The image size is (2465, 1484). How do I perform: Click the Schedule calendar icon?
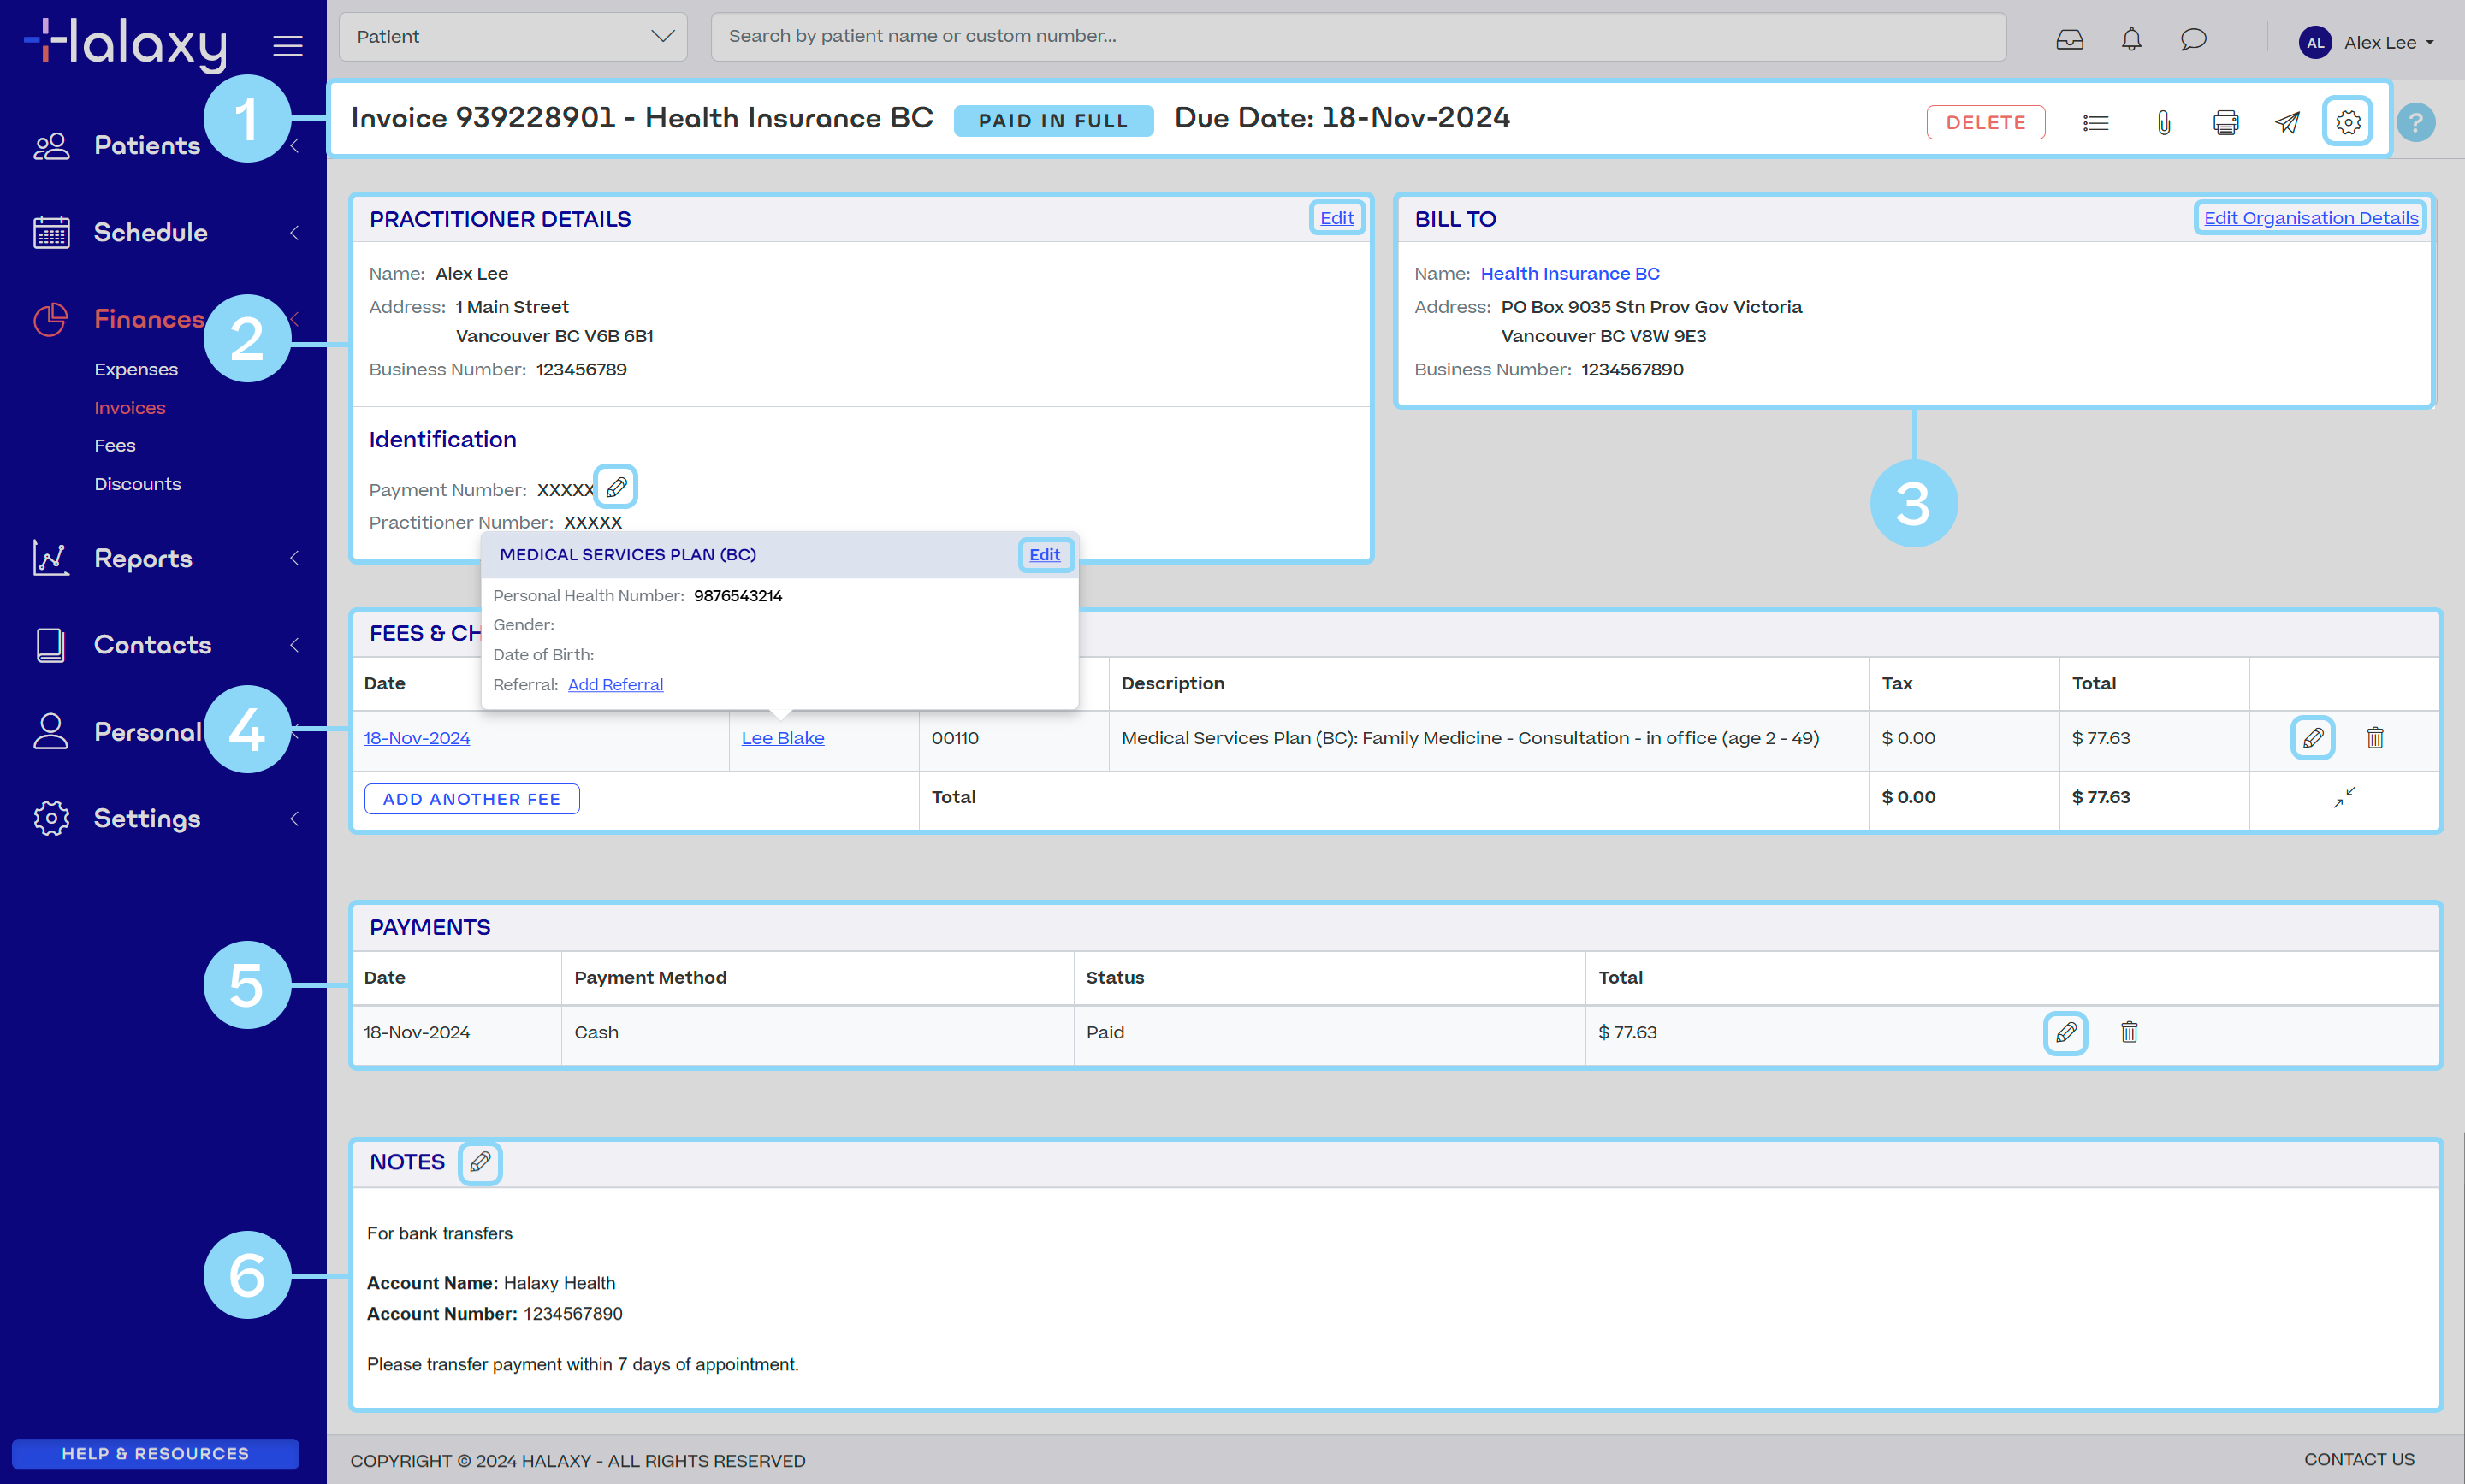[51, 232]
